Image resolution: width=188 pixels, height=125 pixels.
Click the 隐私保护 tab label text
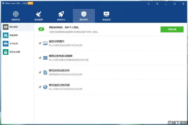[x=84, y=20]
